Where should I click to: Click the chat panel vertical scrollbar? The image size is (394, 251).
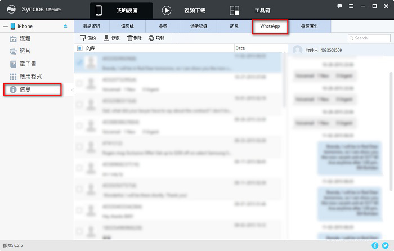[x=392, y=132]
